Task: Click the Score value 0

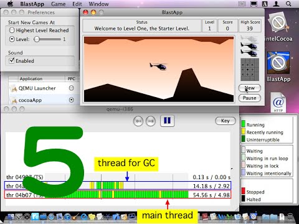Action: point(227,29)
